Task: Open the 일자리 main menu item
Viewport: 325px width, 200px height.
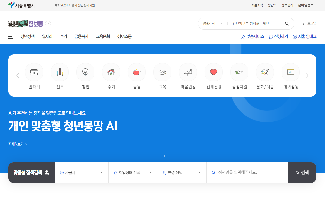Action: click(47, 36)
